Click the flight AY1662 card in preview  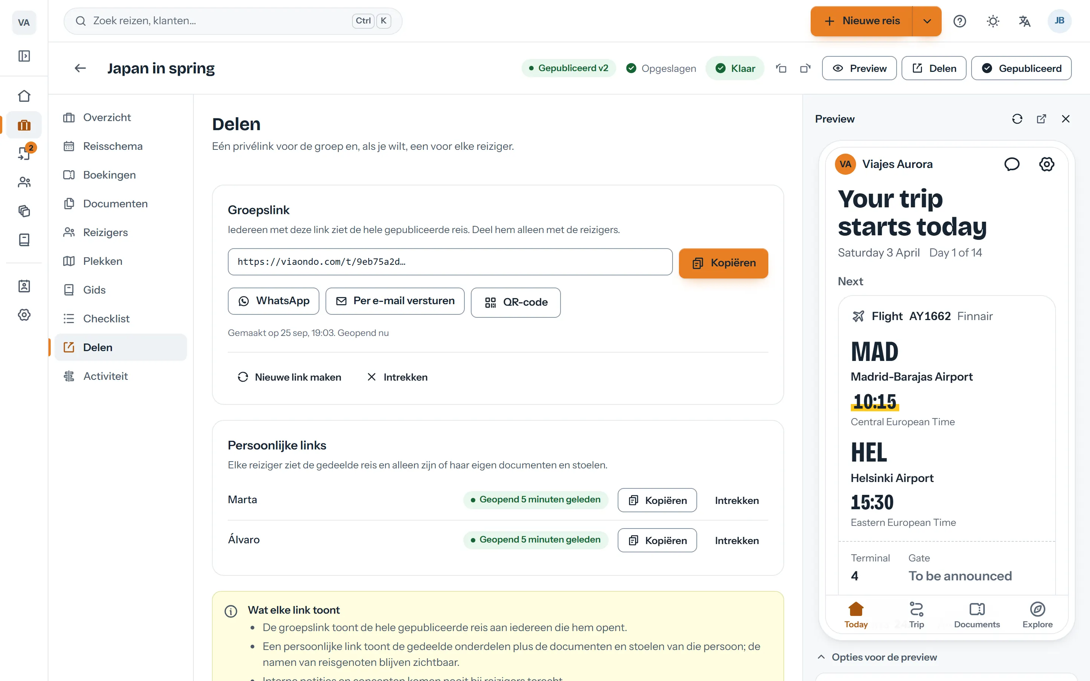[947, 445]
